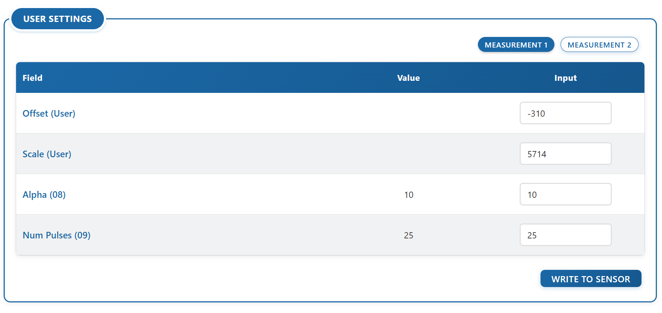Select the Alpha (08) field label

point(44,195)
